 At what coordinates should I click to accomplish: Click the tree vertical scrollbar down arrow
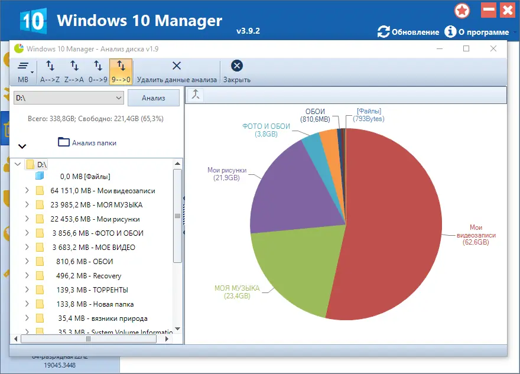[177, 329]
